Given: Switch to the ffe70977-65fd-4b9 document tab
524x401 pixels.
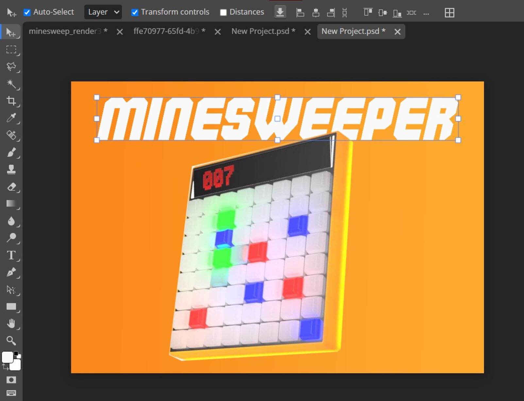Looking at the screenshot, I should pyautogui.click(x=169, y=31).
